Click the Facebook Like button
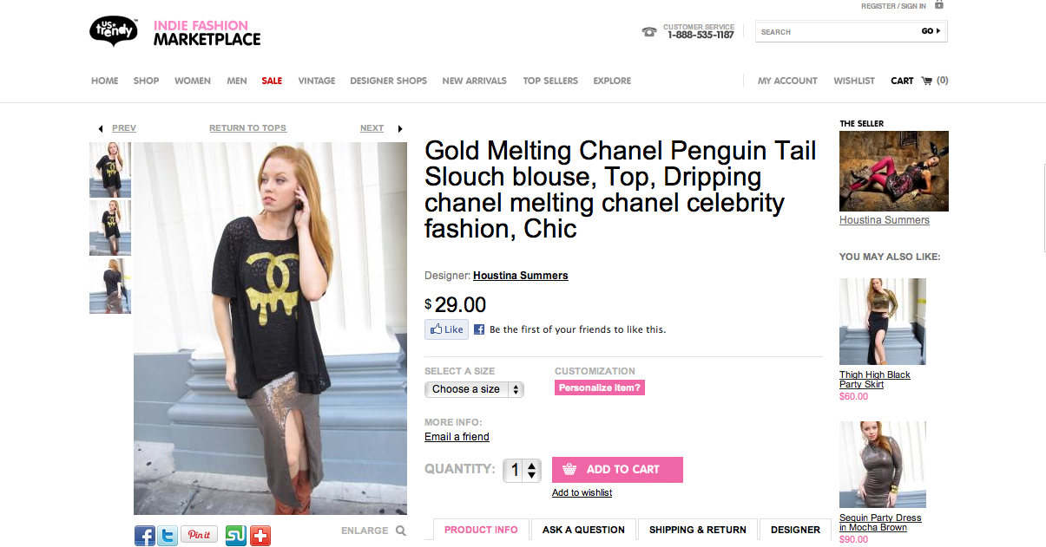 (x=446, y=329)
